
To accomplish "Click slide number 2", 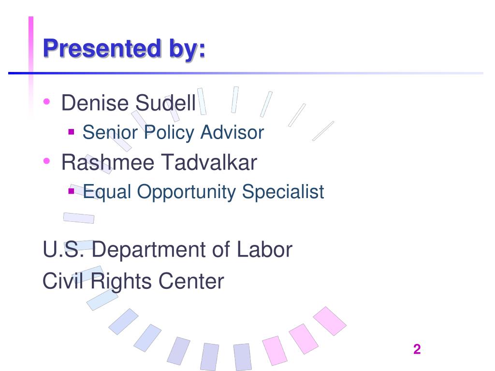I will click(x=417, y=349).
